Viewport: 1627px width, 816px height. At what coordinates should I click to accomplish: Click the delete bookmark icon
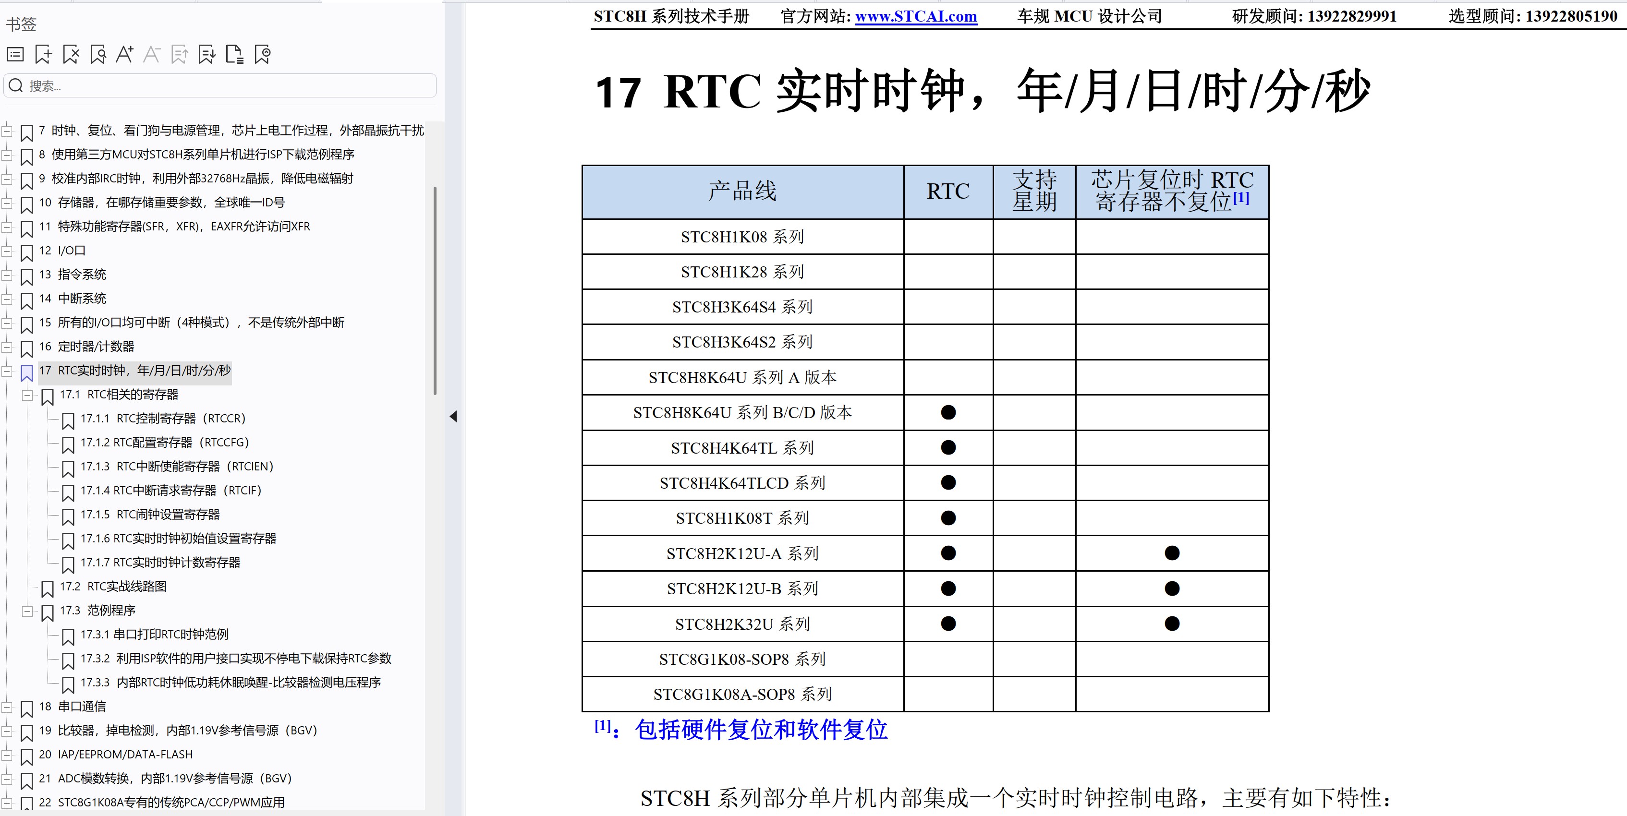pos(71,55)
